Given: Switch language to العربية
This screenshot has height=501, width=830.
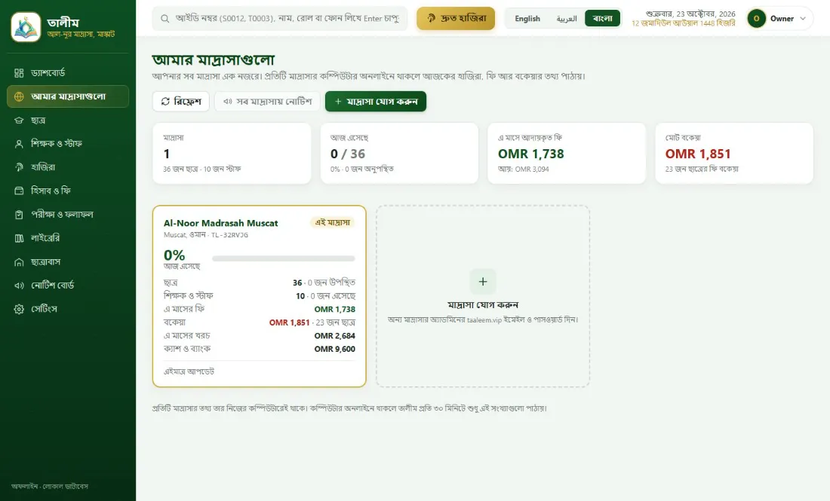Looking at the screenshot, I should (567, 19).
